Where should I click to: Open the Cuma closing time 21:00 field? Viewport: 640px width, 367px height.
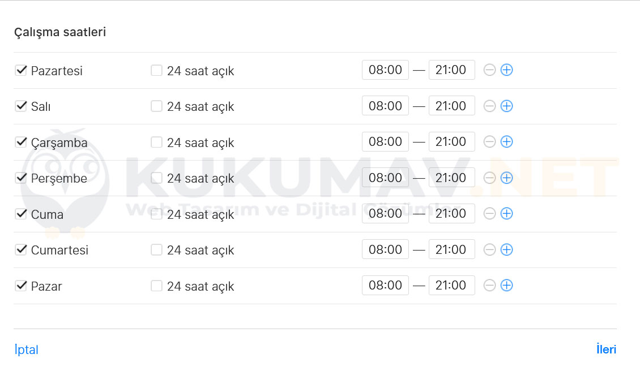[452, 213]
